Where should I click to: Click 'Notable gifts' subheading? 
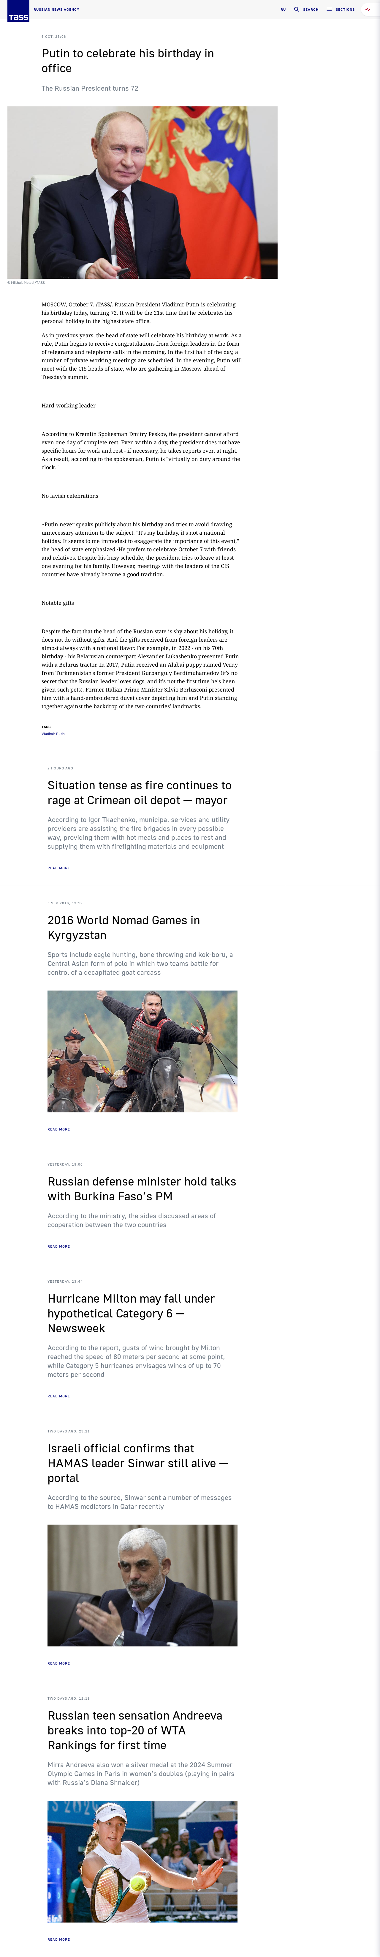[x=58, y=603]
